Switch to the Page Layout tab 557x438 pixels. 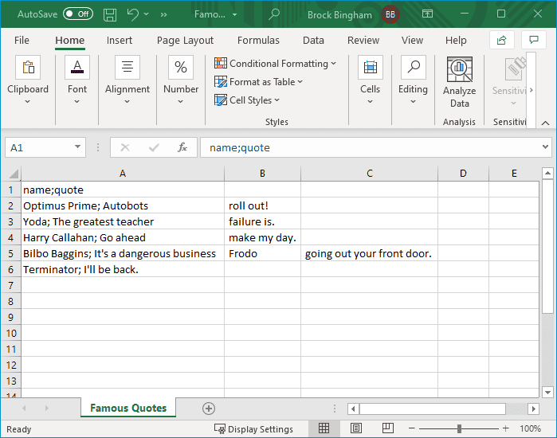pyautogui.click(x=185, y=40)
